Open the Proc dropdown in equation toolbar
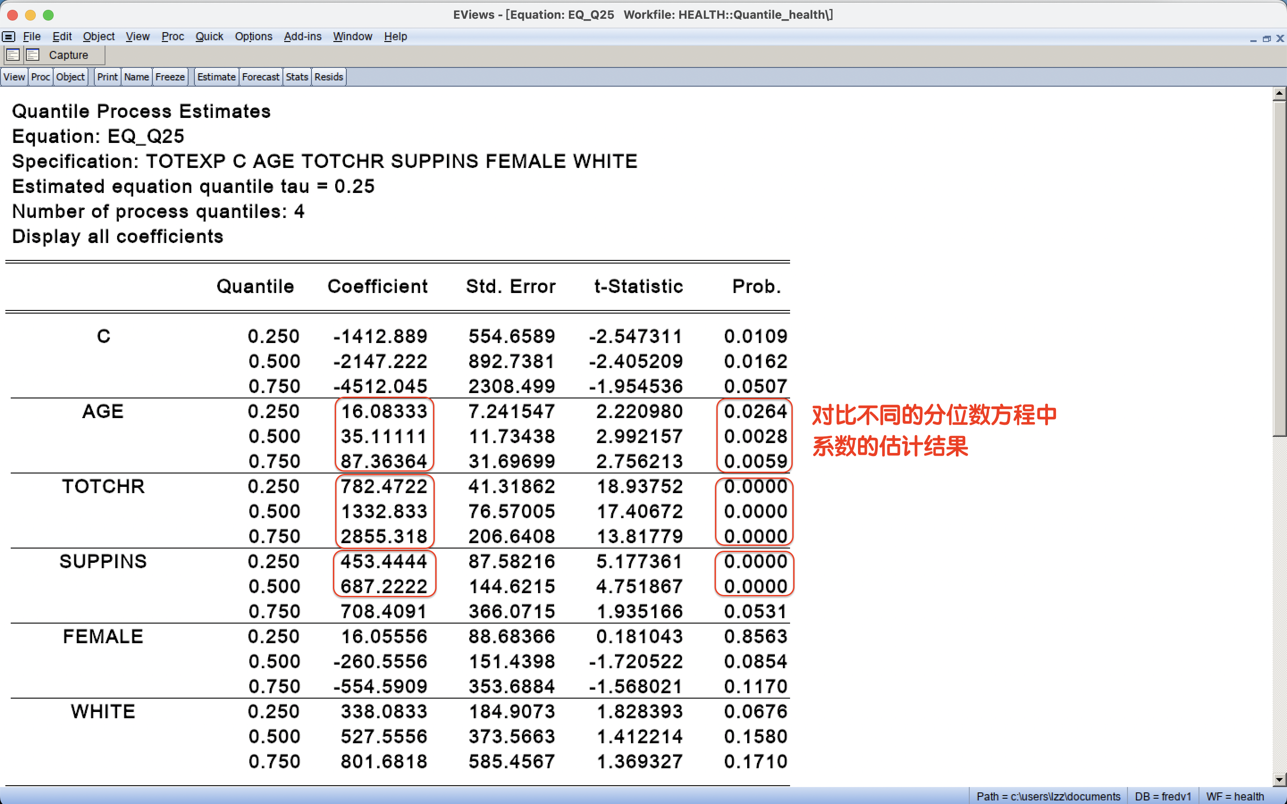The width and height of the screenshot is (1287, 804). coord(40,77)
